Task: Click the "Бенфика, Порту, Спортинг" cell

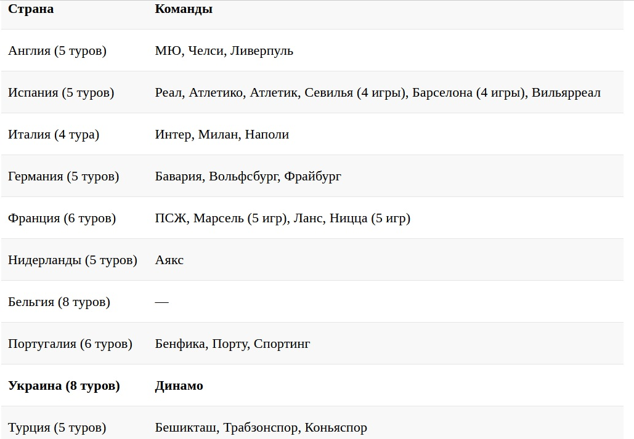Action: [233, 344]
